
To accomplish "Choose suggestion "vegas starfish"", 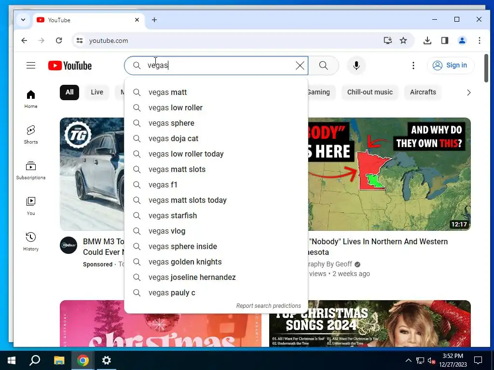I will point(216,215).
